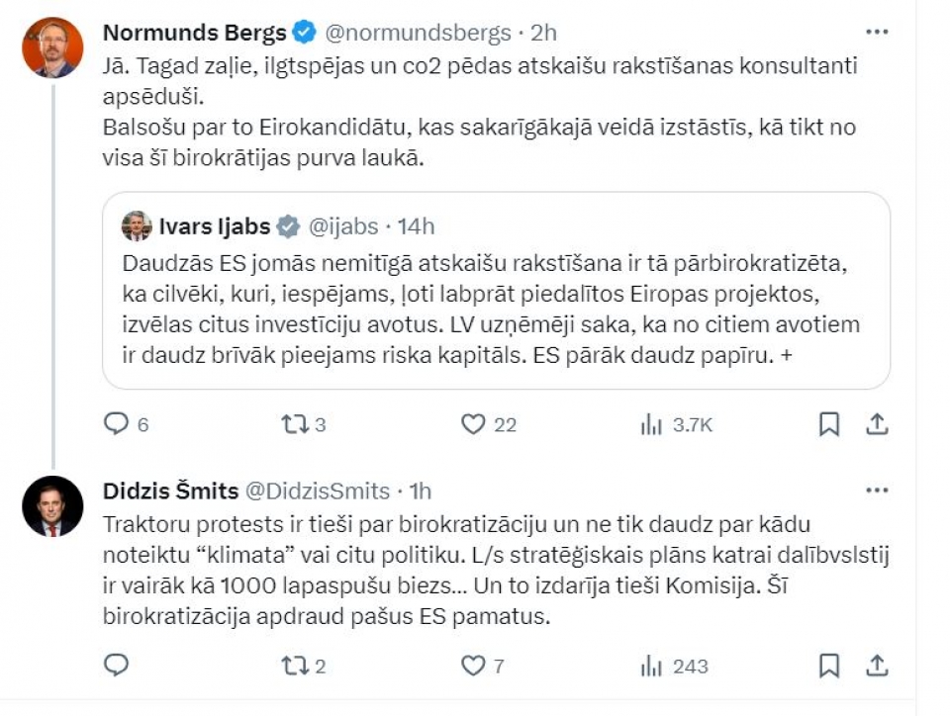Open Didzis Šmits' profile avatar
Screen dimensions: 950x716
[52, 506]
